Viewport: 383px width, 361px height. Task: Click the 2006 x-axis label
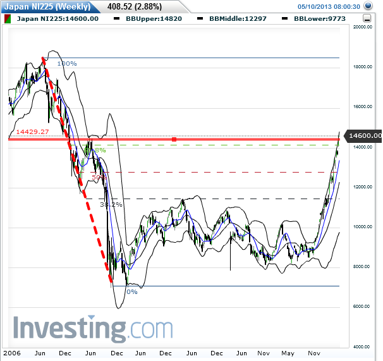click(12, 353)
